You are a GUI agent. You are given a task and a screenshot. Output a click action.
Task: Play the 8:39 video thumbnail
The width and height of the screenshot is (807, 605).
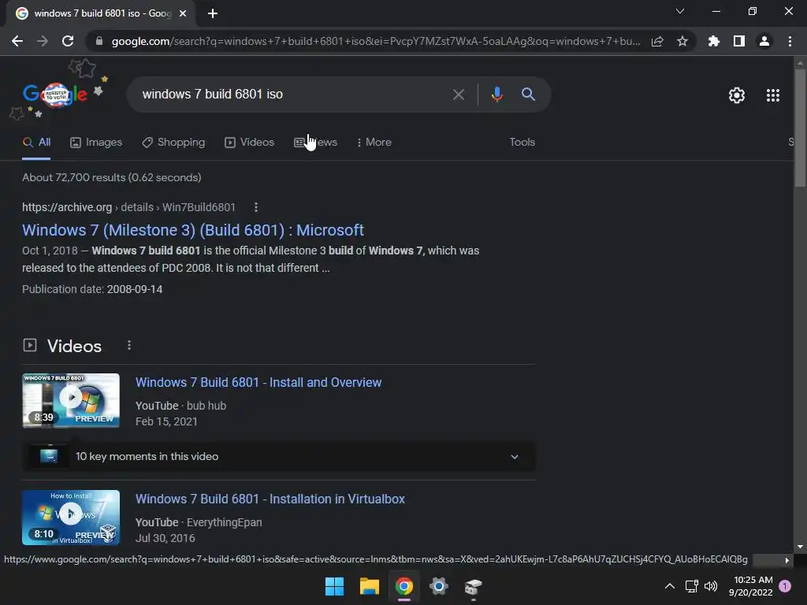pyautogui.click(x=71, y=400)
